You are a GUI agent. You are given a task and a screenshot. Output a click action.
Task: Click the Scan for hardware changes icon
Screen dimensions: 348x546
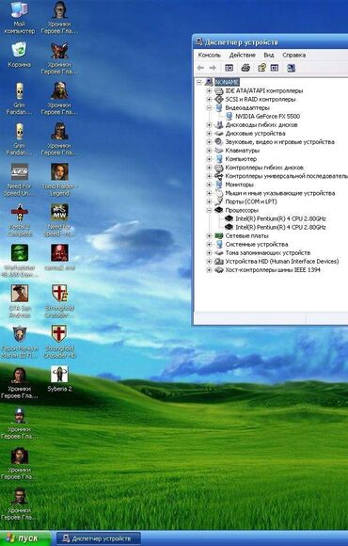(292, 68)
